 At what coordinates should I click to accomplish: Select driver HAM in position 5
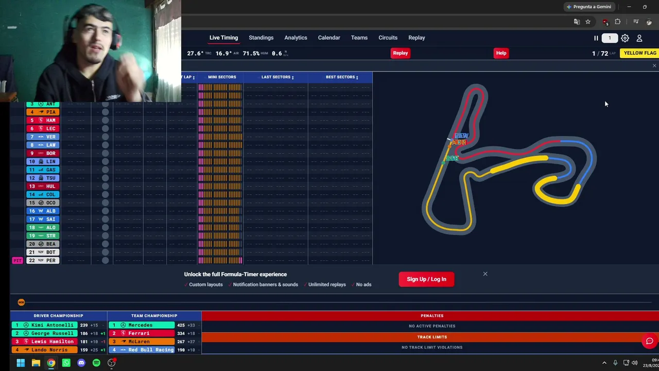click(x=42, y=121)
